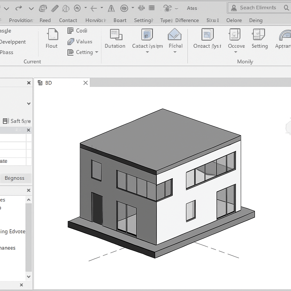Click the undo arrow
This screenshot has width=291, height=291.
pyautogui.click(x=19, y=8)
